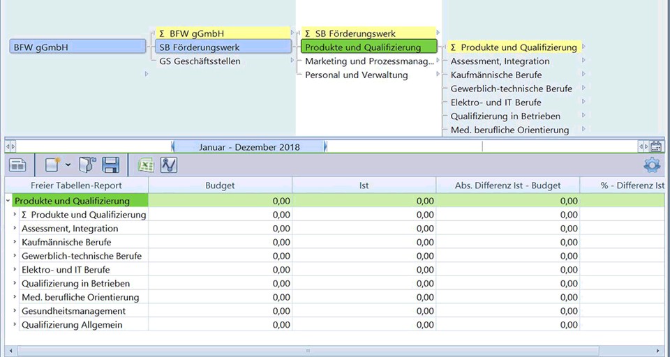Select the Qualifizierung Allgemein row label
The image size is (670, 357).
coord(72,324)
